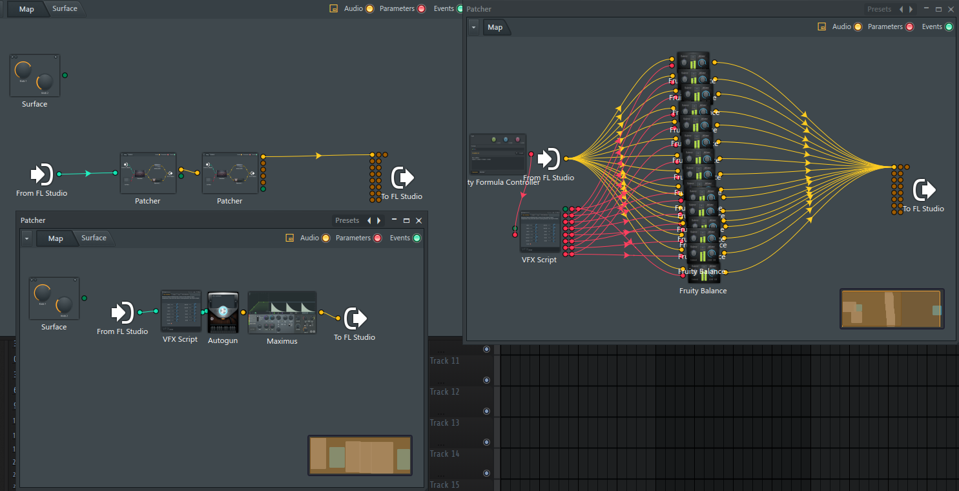Click minimap thumbnail in Autogun Patcher window
Screen dimensions: 959x491
pos(360,455)
